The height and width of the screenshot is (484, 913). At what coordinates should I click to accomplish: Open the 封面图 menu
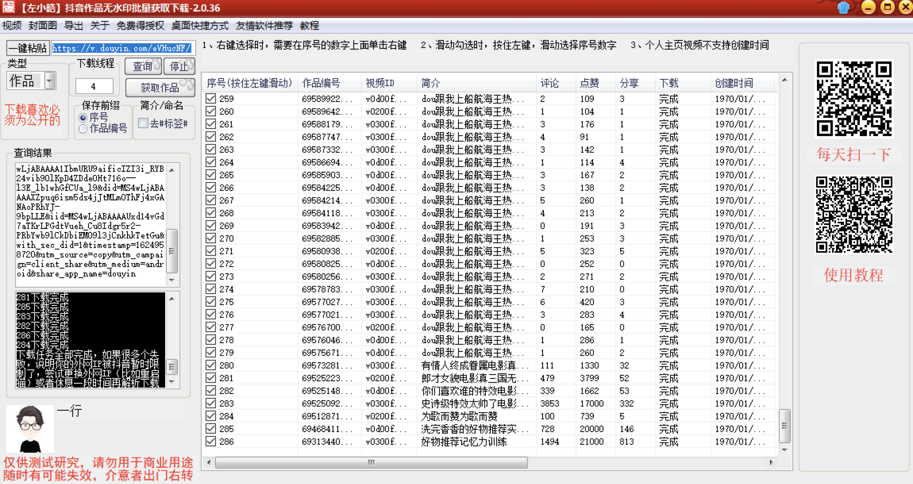42,26
